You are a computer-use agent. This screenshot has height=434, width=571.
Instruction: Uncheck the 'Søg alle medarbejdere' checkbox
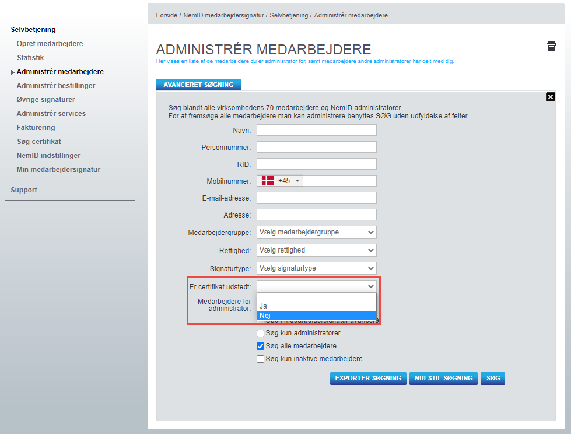click(260, 346)
